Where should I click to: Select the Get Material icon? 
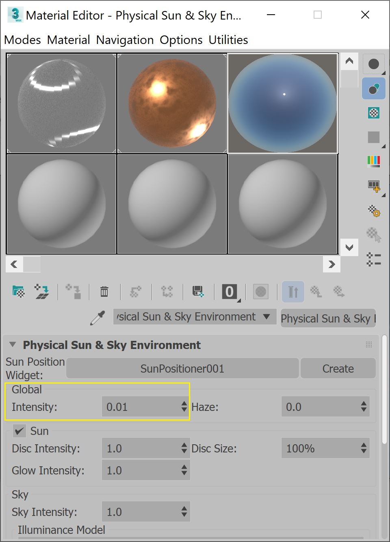click(17, 292)
